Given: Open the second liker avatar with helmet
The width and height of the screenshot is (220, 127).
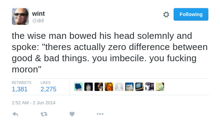Looking at the screenshot, I should click(x=89, y=87).
